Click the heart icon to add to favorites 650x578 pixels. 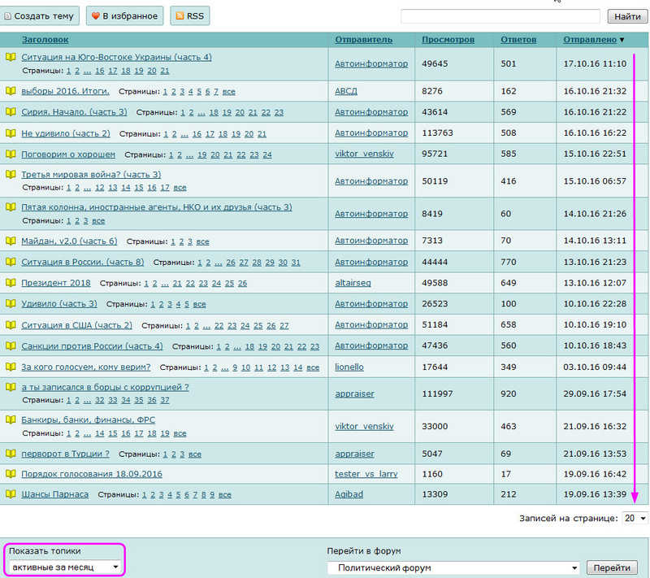[x=95, y=15]
